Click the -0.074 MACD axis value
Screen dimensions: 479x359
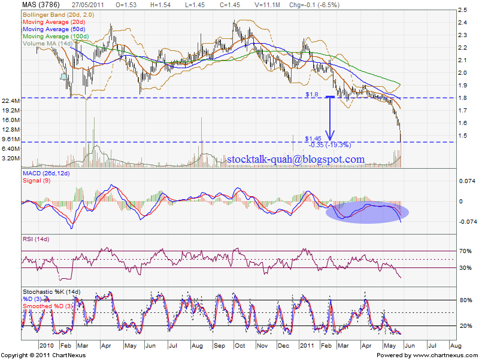point(468,222)
